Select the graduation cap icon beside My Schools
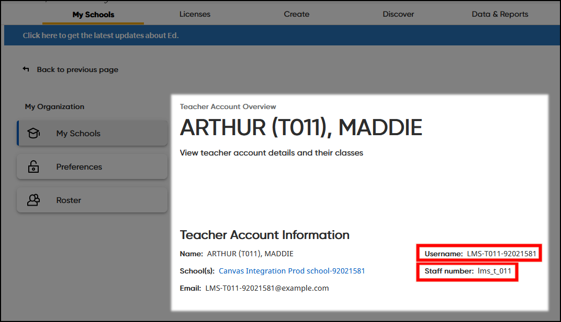Screen dimensions: 561x322 tap(33, 133)
